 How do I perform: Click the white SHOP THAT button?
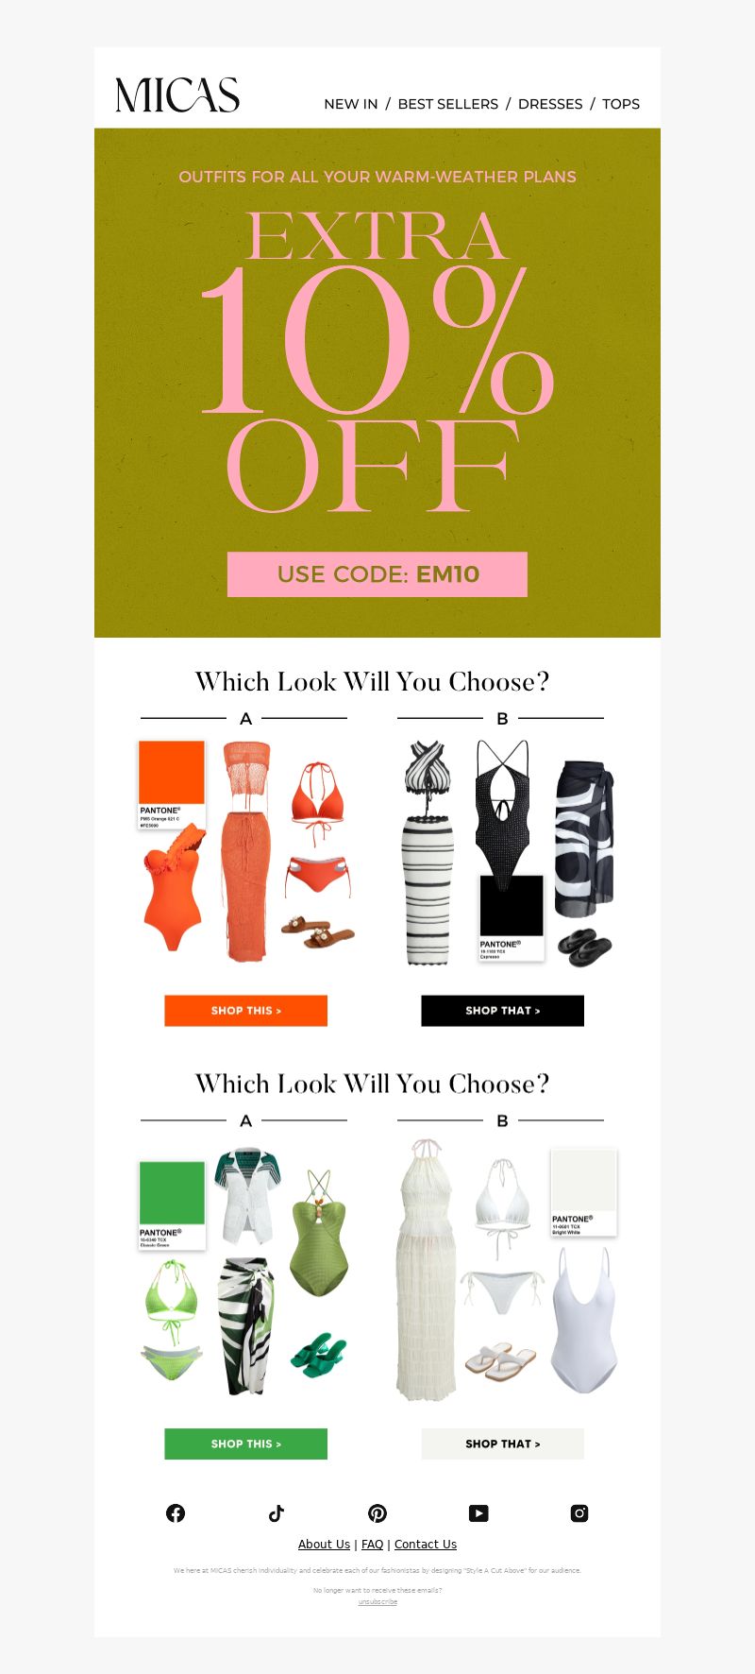(503, 1444)
